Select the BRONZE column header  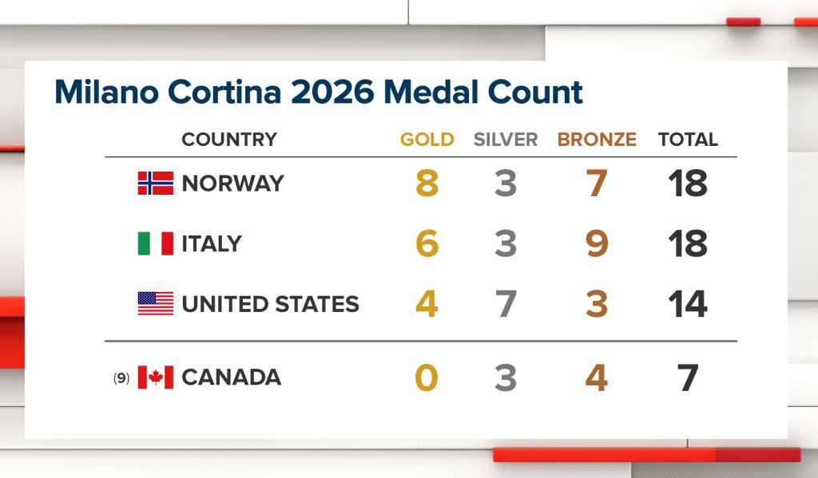tap(597, 140)
